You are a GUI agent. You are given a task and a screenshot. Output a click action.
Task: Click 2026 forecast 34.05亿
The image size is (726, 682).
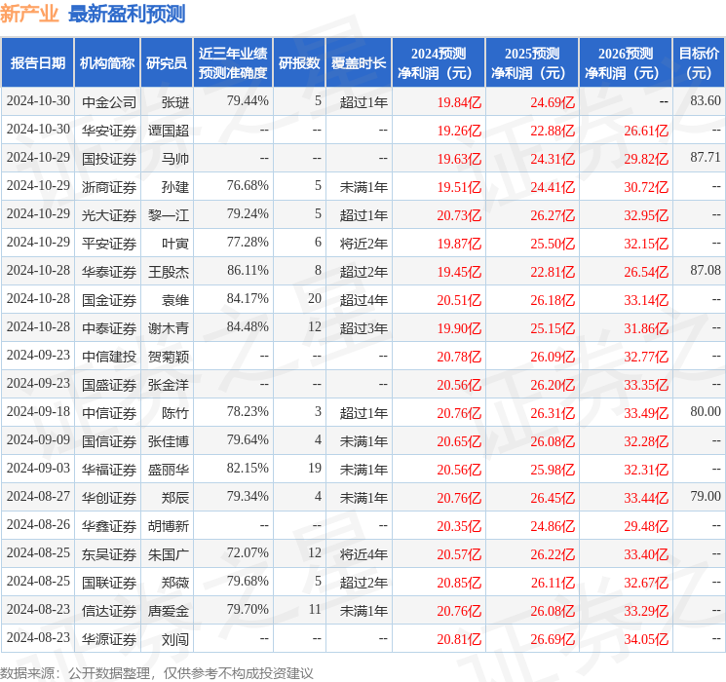tap(646, 639)
